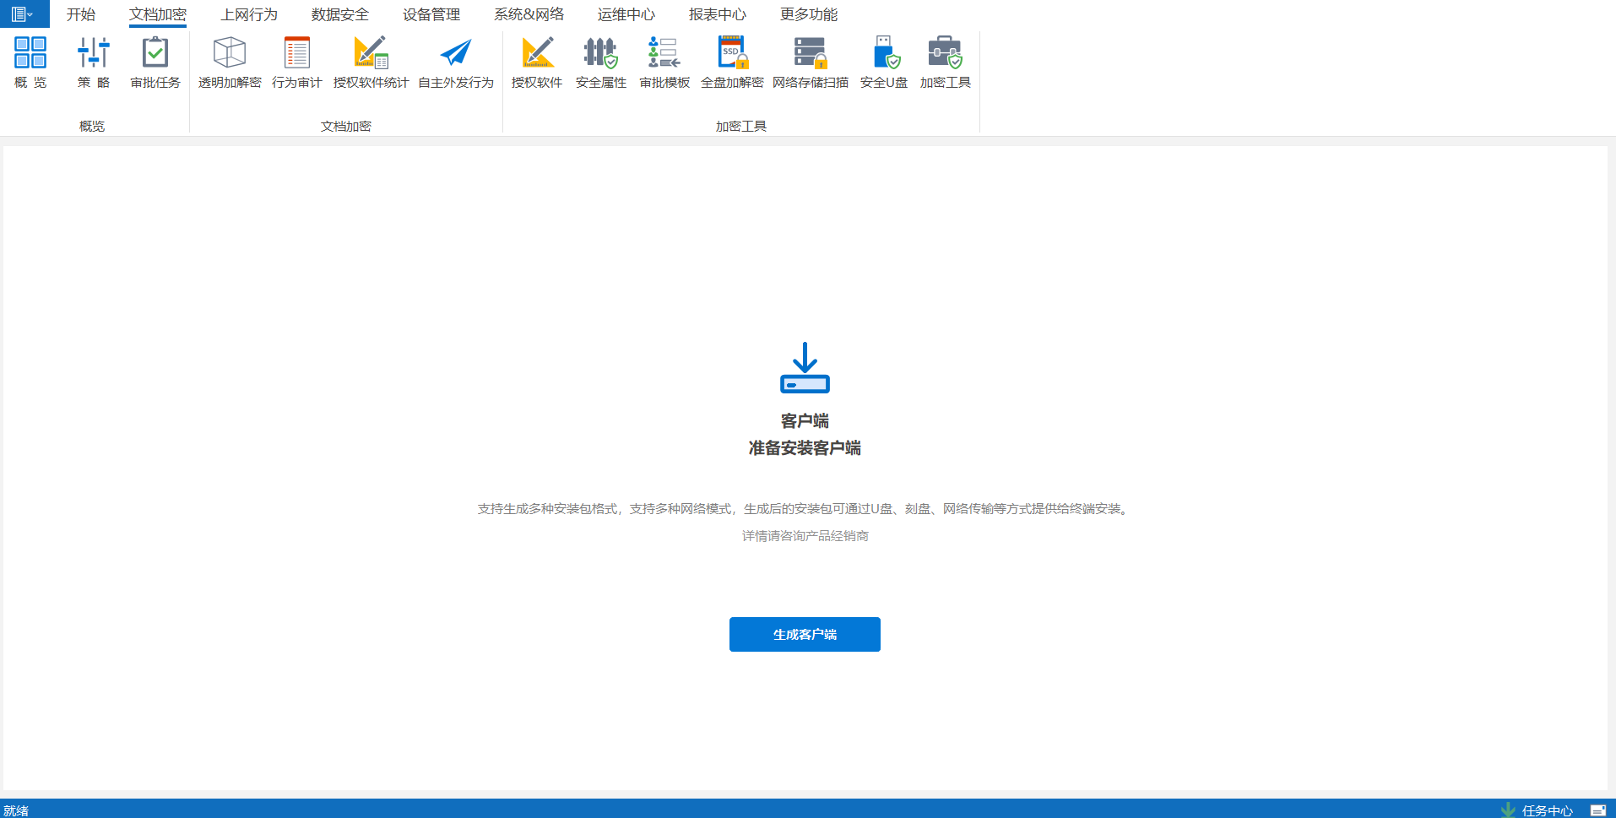The width and height of the screenshot is (1616, 818).
Task: Switch to the 数据安全 tab
Action: [340, 14]
